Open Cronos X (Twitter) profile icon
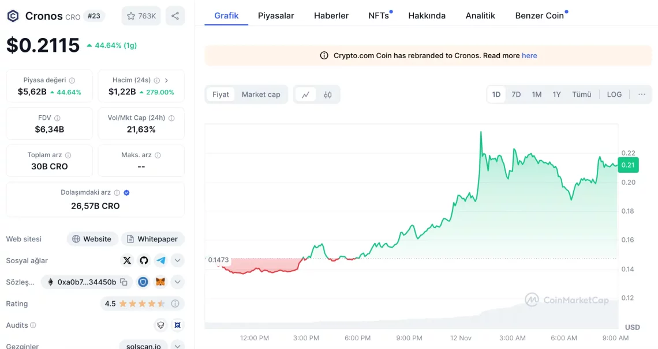Viewport: 658px width, 349px height. click(x=127, y=260)
